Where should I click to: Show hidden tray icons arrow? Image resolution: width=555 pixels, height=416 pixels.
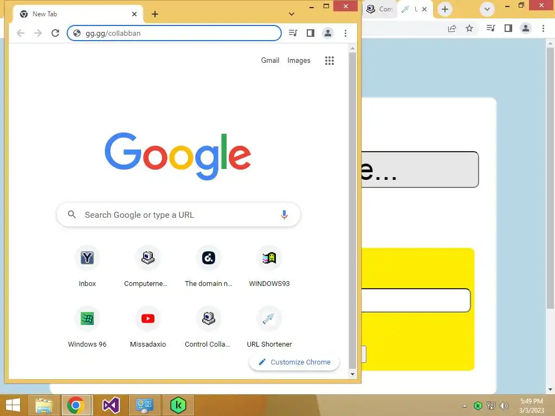(464, 406)
